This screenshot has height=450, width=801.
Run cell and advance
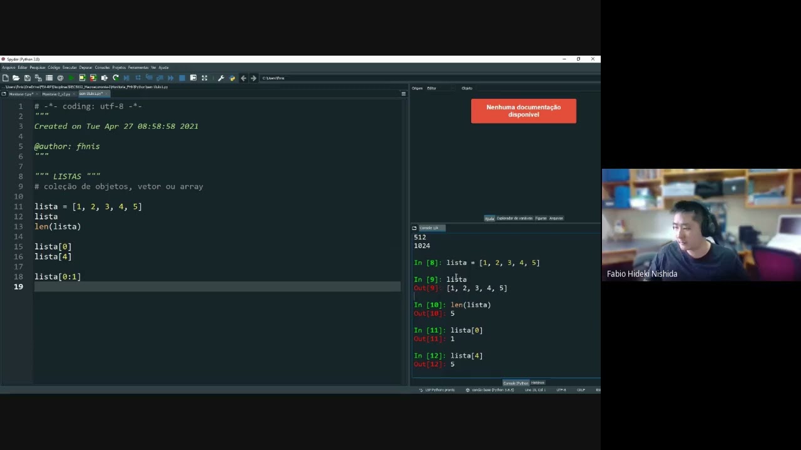pyautogui.click(x=93, y=78)
